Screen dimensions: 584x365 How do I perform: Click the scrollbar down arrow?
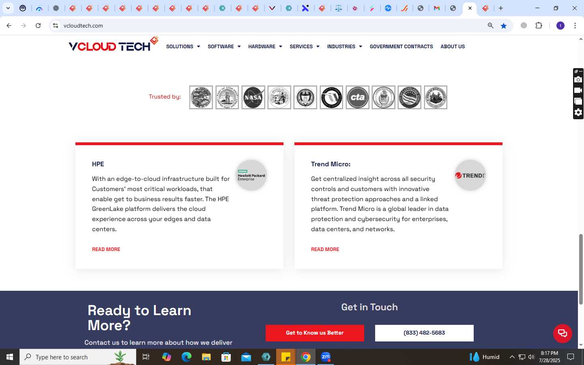[x=581, y=345]
